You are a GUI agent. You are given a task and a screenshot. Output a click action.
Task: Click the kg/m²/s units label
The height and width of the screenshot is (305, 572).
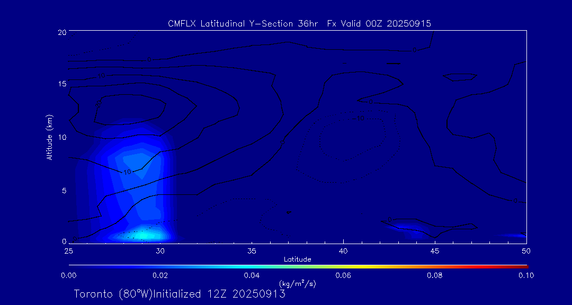coord(297,283)
